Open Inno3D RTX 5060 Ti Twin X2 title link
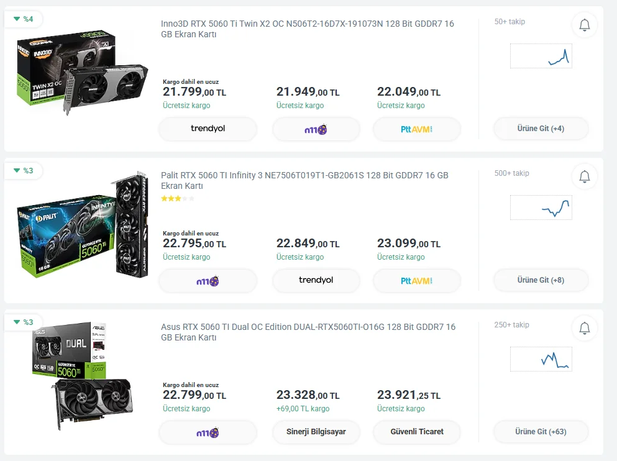Viewport: 617px width, 461px height. pyautogui.click(x=307, y=29)
